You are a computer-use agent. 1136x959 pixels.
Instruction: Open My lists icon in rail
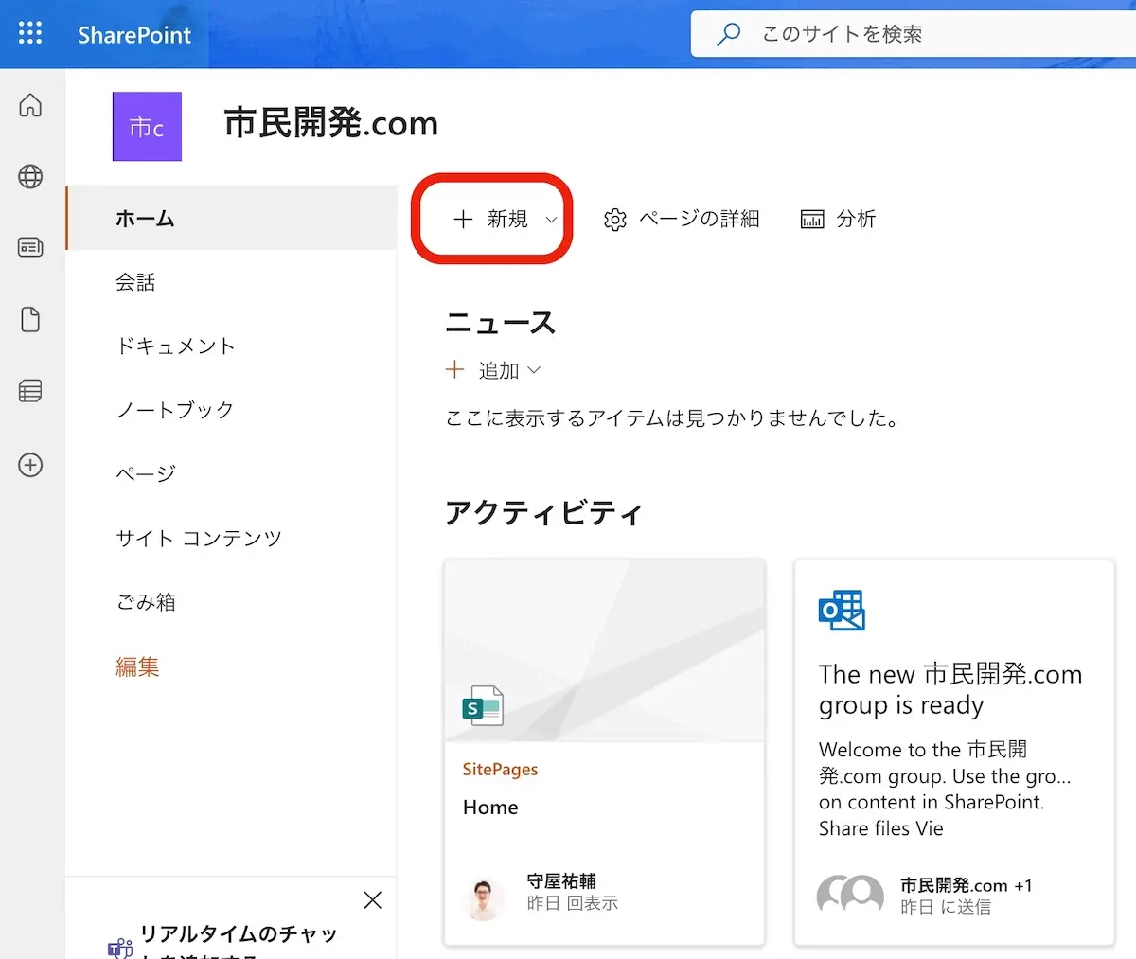(30, 391)
